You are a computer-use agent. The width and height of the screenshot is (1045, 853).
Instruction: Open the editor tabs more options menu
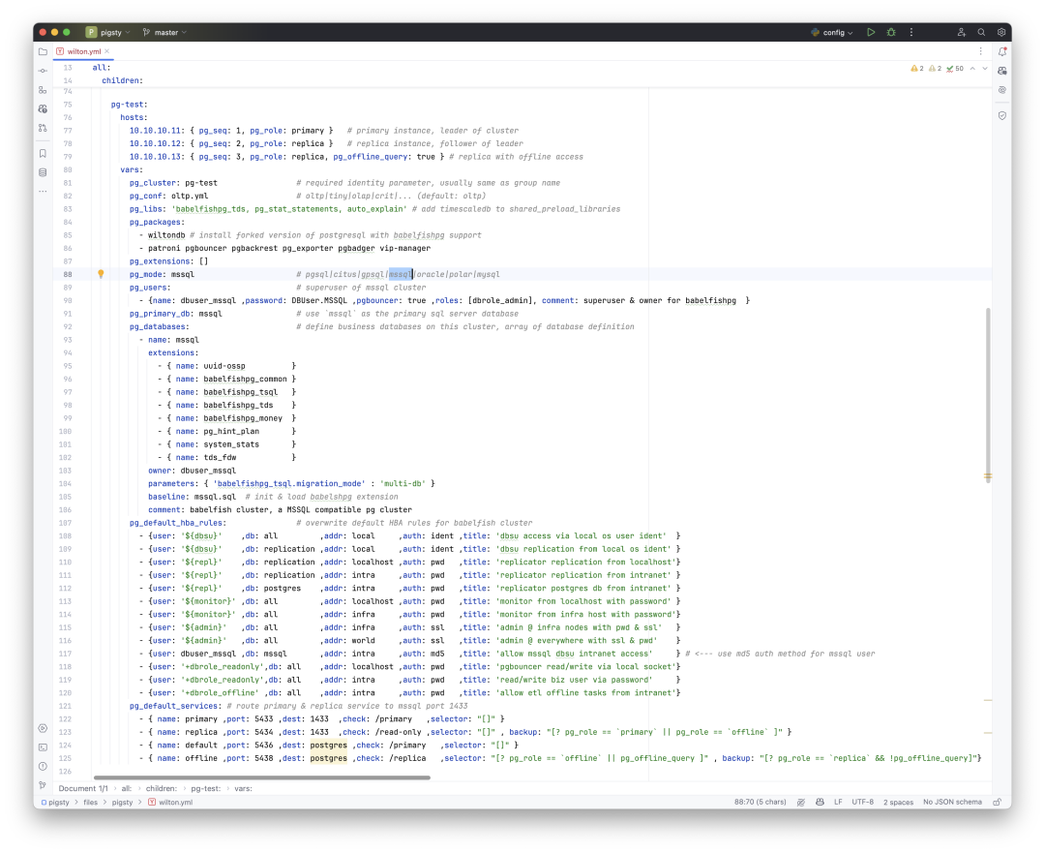tap(980, 51)
